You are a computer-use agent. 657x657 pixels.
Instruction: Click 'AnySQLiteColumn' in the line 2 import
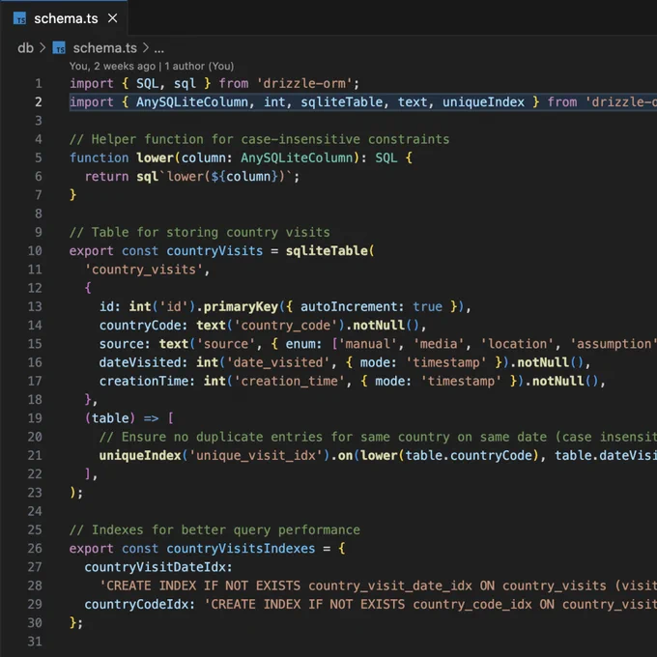pyautogui.click(x=192, y=101)
